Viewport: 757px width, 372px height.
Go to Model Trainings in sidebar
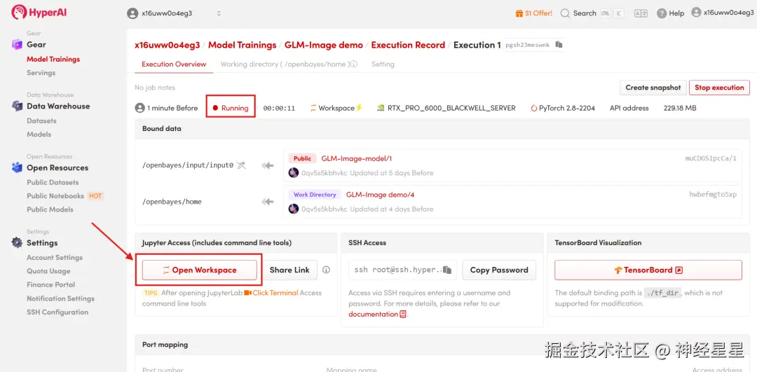click(x=53, y=60)
